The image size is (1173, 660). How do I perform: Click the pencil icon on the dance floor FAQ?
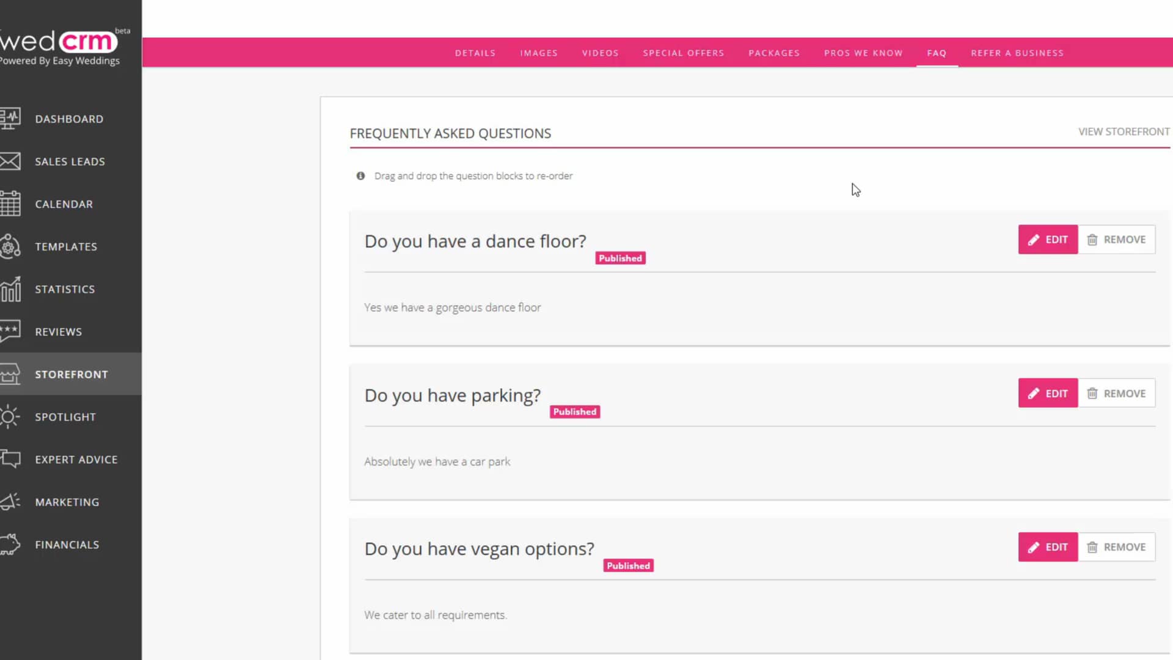pyautogui.click(x=1034, y=240)
